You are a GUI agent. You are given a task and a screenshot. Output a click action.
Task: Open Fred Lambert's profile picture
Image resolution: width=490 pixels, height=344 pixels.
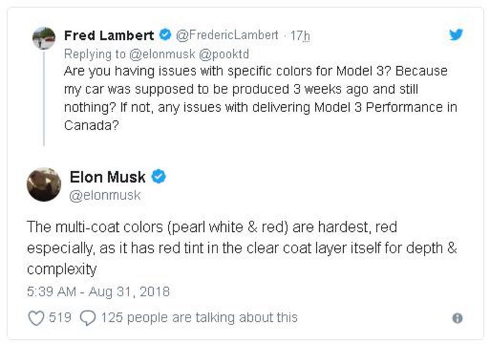pos(44,38)
